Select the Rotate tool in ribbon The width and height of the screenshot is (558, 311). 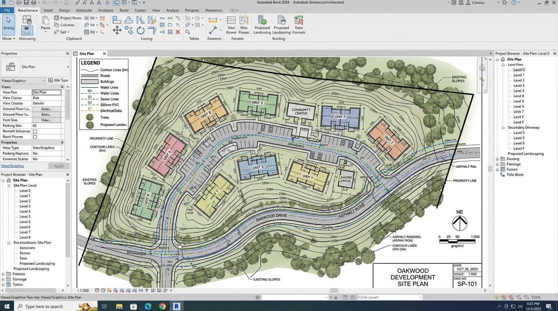[x=140, y=30]
